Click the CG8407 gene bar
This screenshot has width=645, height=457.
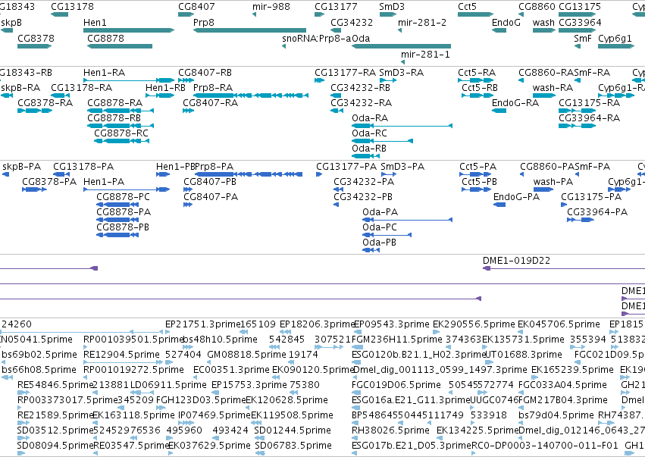tap(186, 14)
